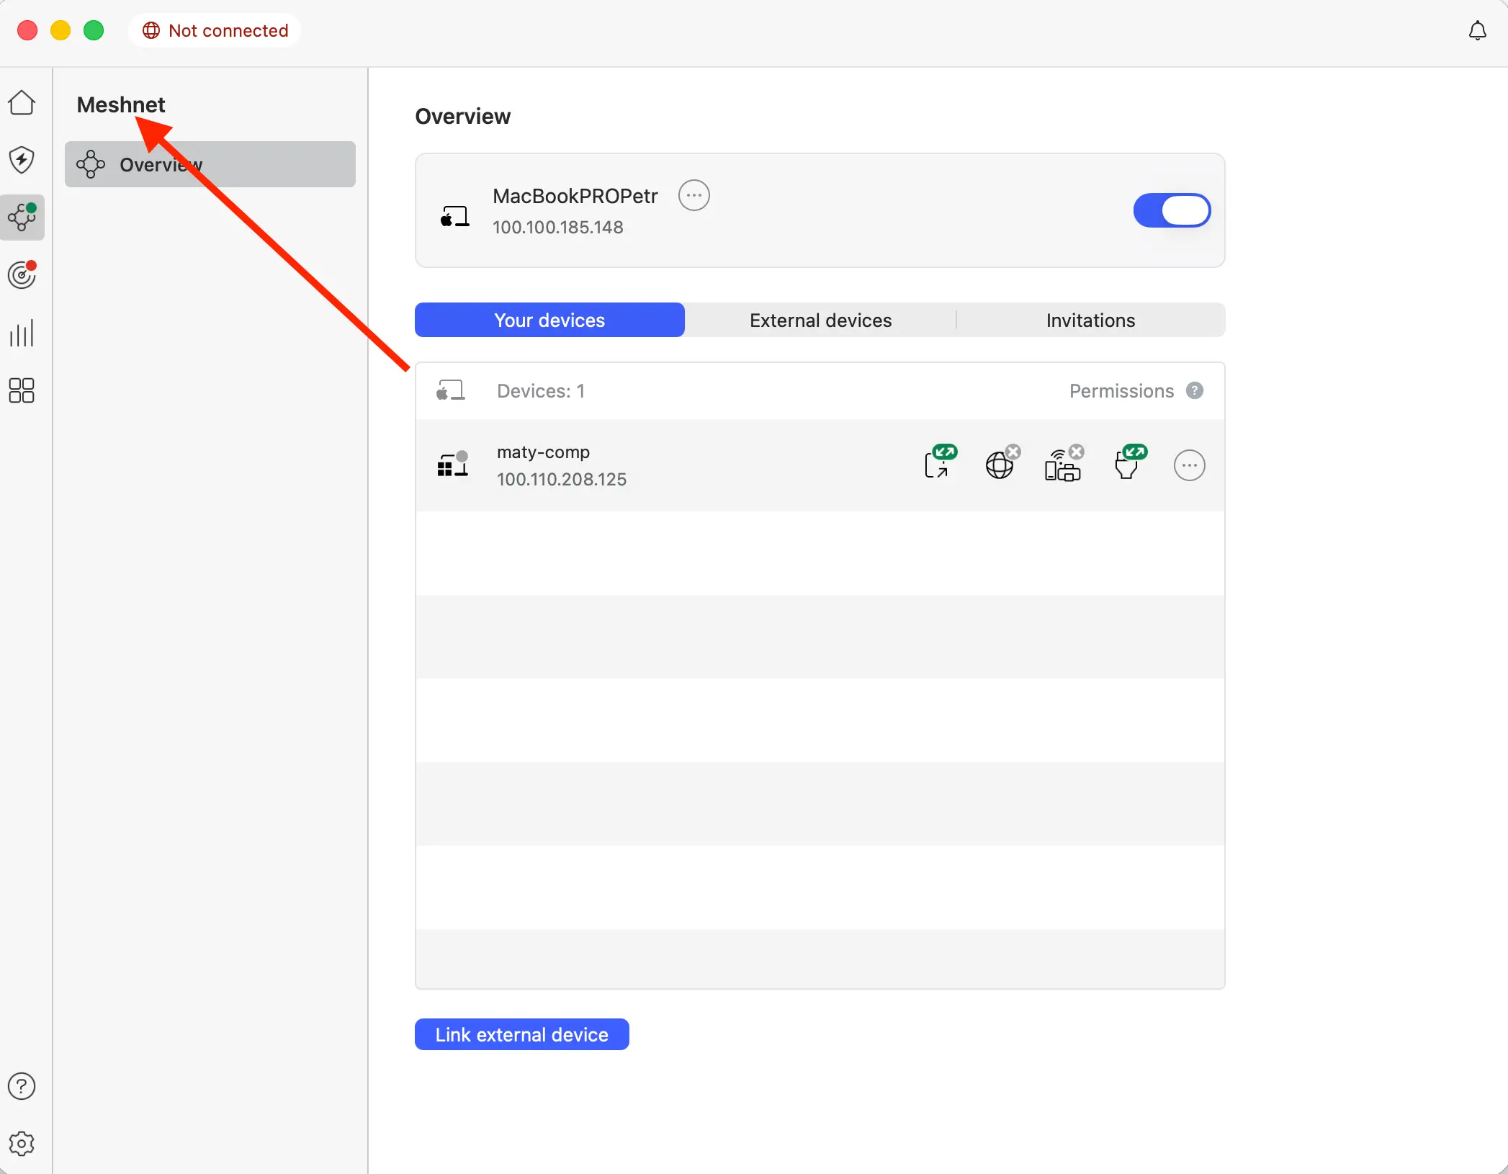Switch to the Invitations tab
The height and width of the screenshot is (1174, 1508).
(1090, 320)
